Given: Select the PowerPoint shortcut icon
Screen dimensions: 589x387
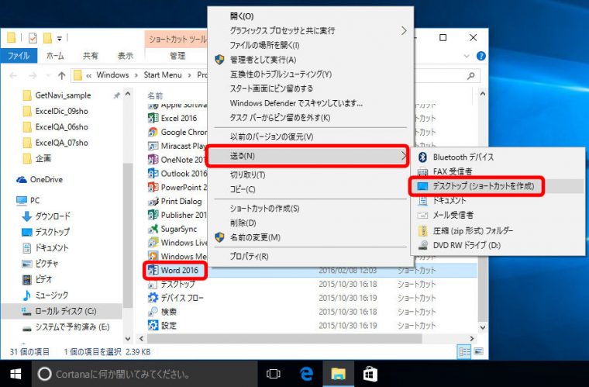Looking at the screenshot, I should pyautogui.click(x=153, y=187).
